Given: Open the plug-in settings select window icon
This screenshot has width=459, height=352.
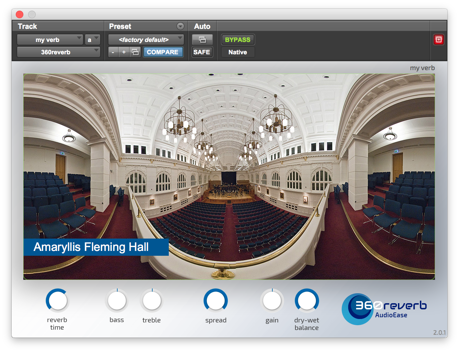Looking at the screenshot, I should coord(136,52).
